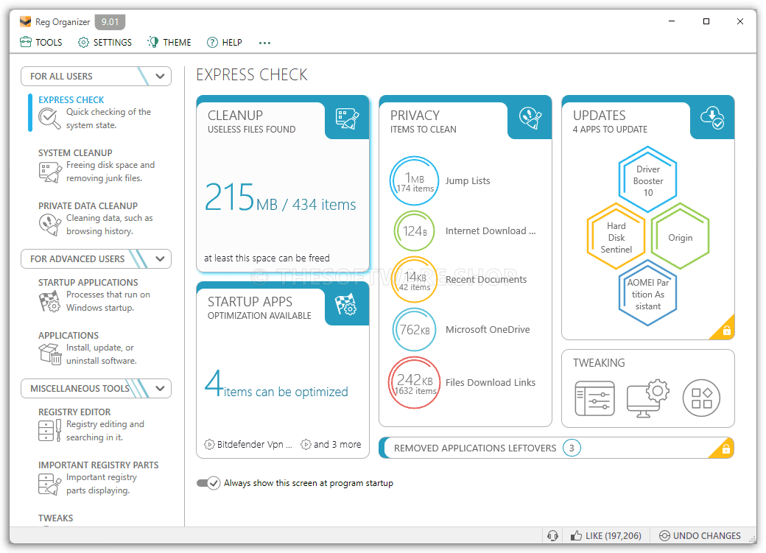Click the '4 APPS TO UPDATE' subtitle

click(x=610, y=130)
